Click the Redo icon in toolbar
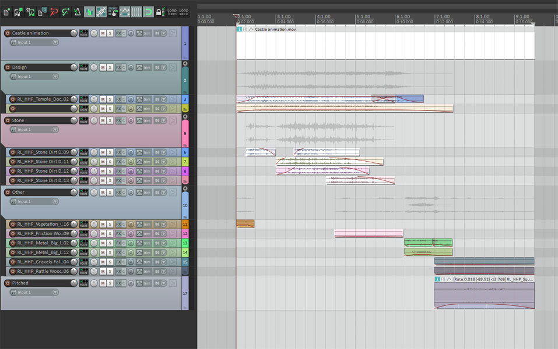The height and width of the screenshot is (349, 558). [65, 12]
